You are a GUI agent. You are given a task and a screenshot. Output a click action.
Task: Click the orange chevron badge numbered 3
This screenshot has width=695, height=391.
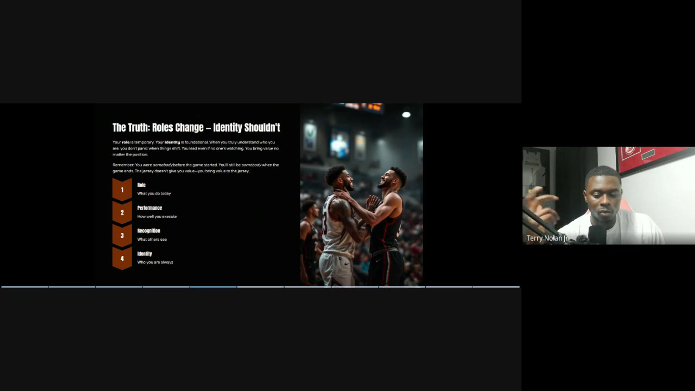(122, 235)
